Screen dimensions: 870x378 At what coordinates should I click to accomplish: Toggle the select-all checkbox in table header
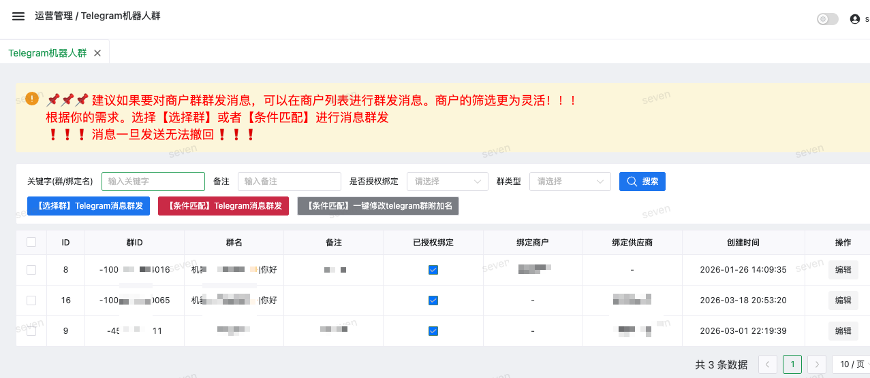pyautogui.click(x=31, y=242)
